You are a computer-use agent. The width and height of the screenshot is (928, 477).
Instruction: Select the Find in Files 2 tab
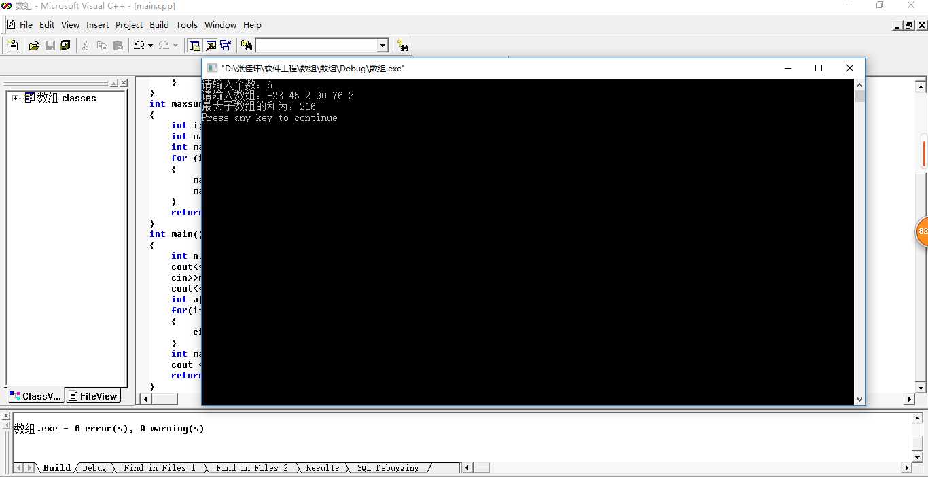251,467
